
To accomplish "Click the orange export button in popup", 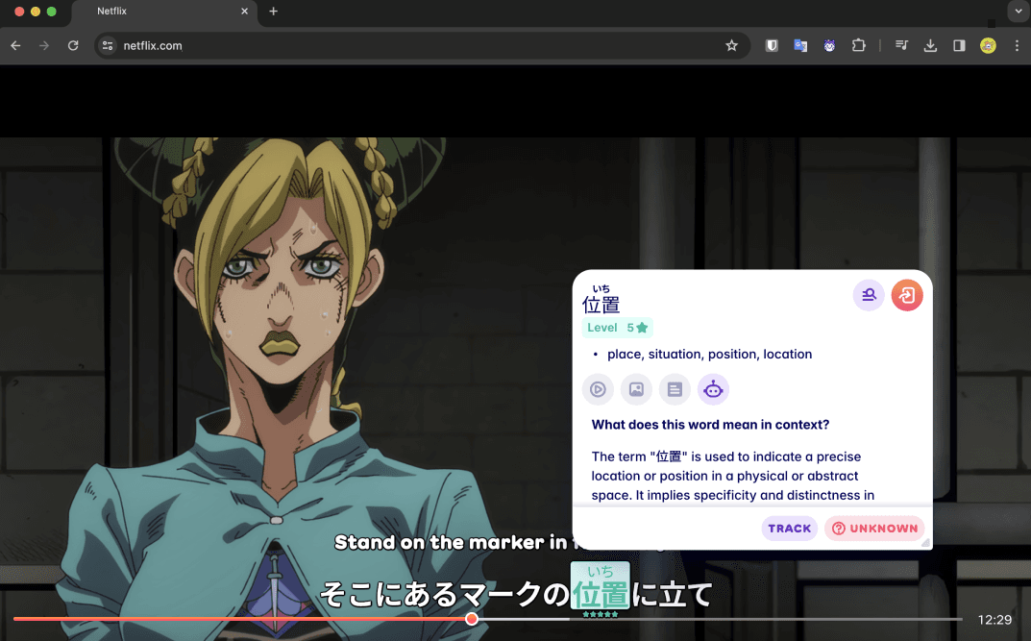I will click(907, 295).
